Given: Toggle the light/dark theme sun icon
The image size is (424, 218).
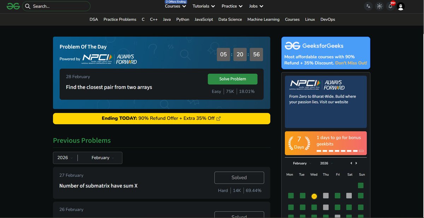Looking at the screenshot, I should pos(379,6).
